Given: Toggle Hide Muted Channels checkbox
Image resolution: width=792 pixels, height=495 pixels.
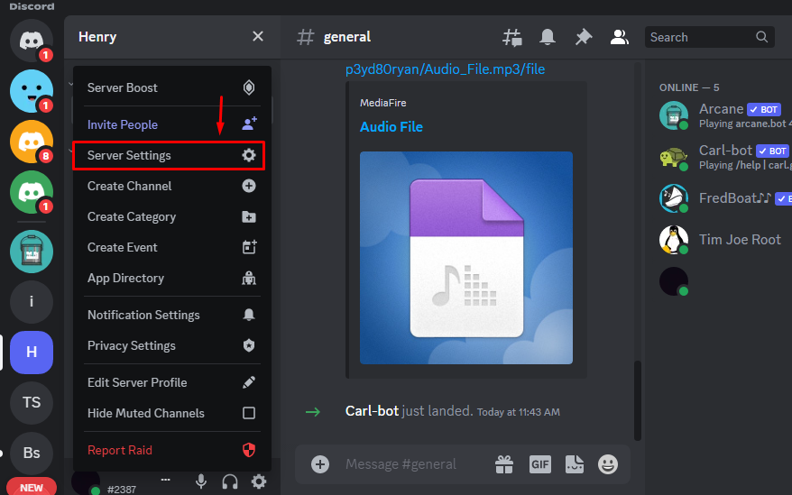Looking at the screenshot, I should pos(248,413).
